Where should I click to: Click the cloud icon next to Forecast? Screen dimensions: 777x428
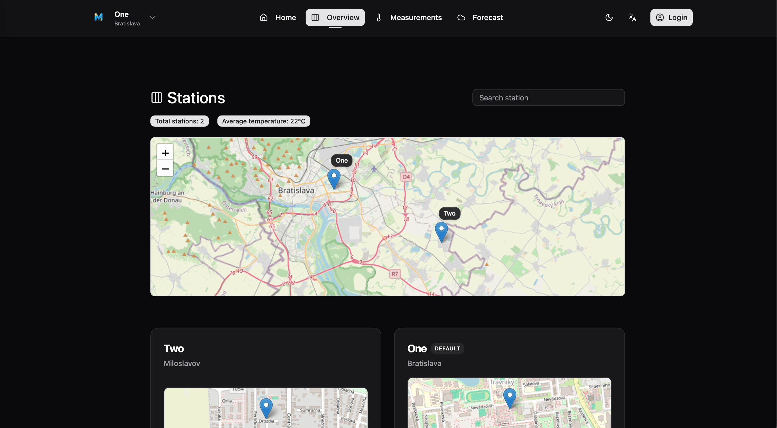pyautogui.click(x=461, y=17)
